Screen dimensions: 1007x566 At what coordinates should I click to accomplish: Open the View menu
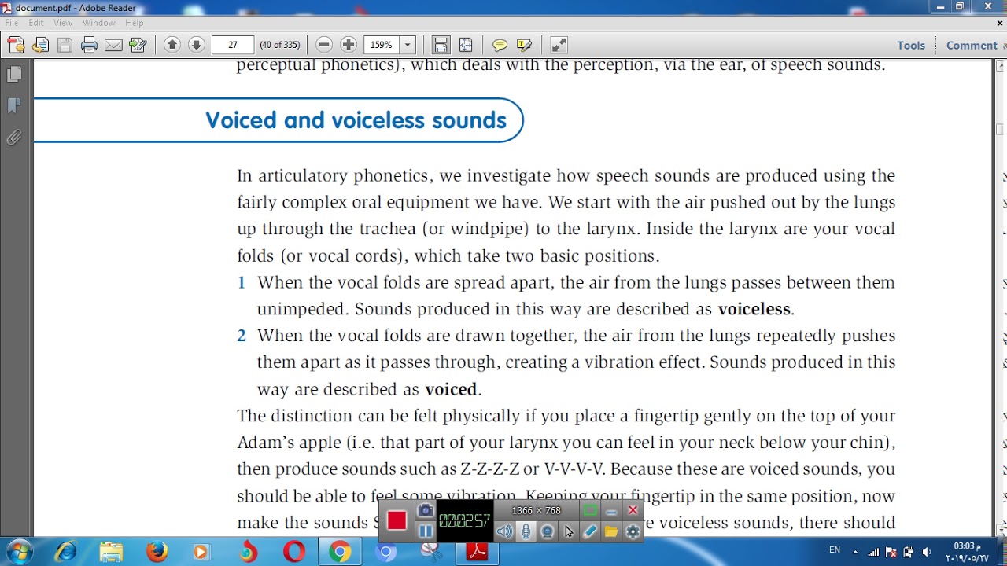[x=63, y=23]
